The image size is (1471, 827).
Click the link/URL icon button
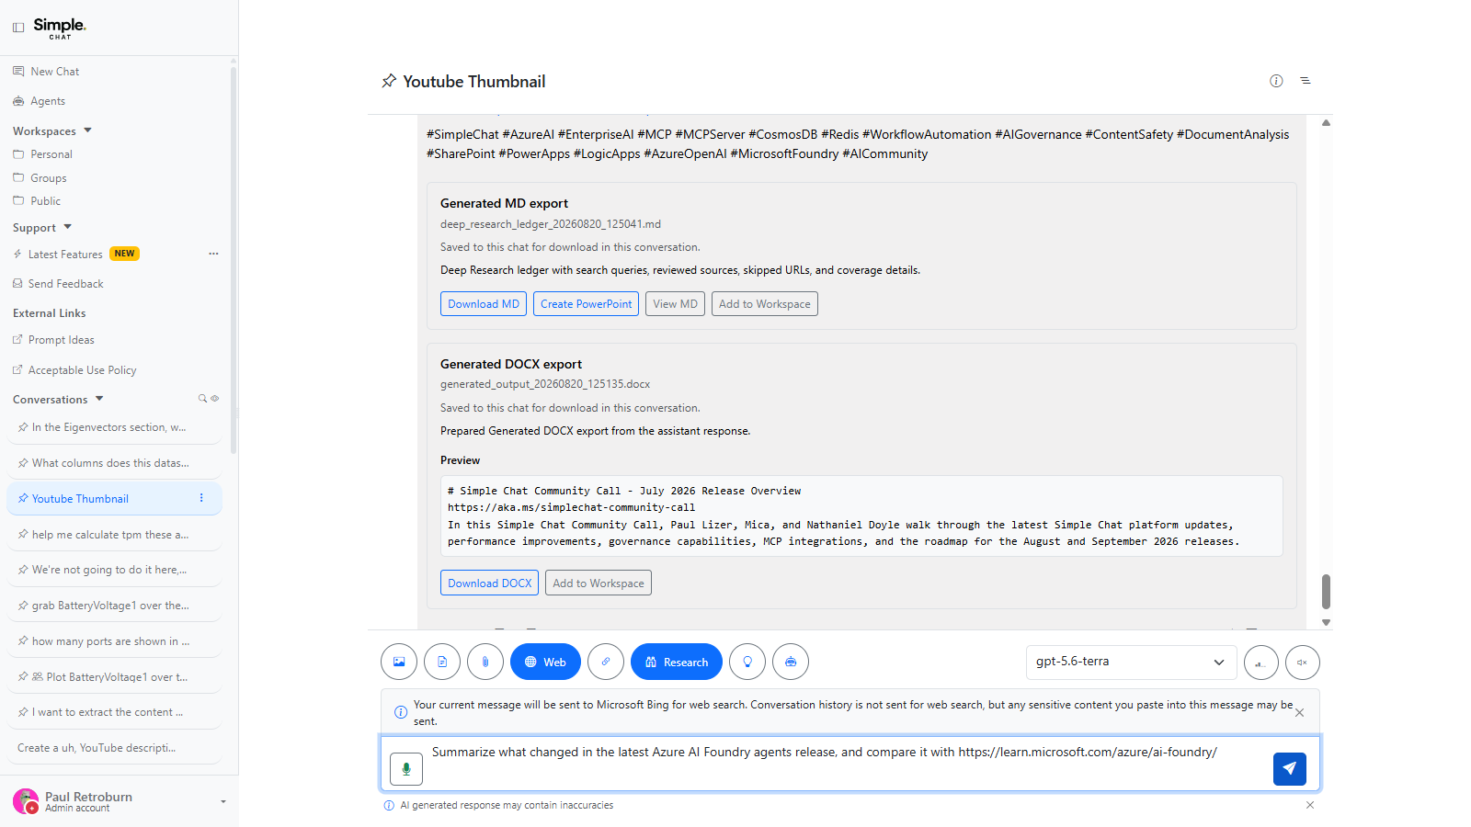pyautogui.click(x=606, y=662)
